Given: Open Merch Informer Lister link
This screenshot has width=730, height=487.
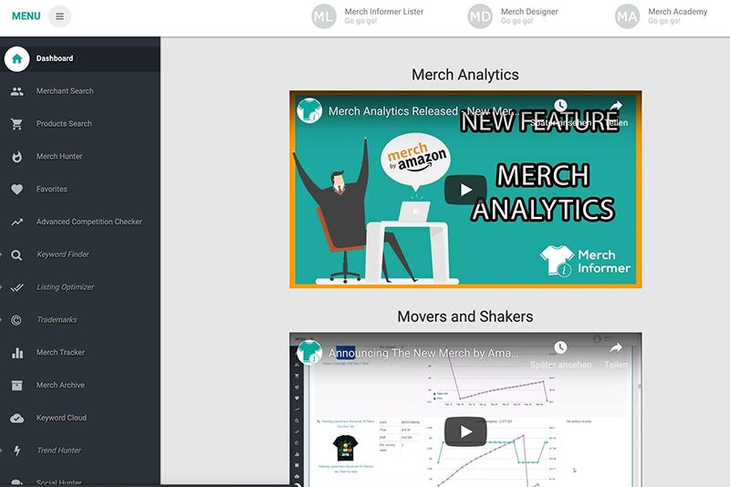Looking at the screenshot, I should 384,12.
